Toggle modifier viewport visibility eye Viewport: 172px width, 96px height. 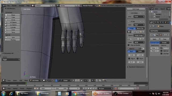click(159, 35)
